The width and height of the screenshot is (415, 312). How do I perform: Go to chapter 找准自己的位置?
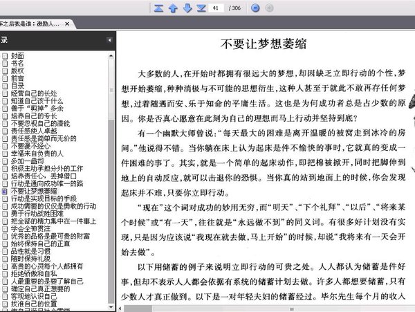pos(34,304)
